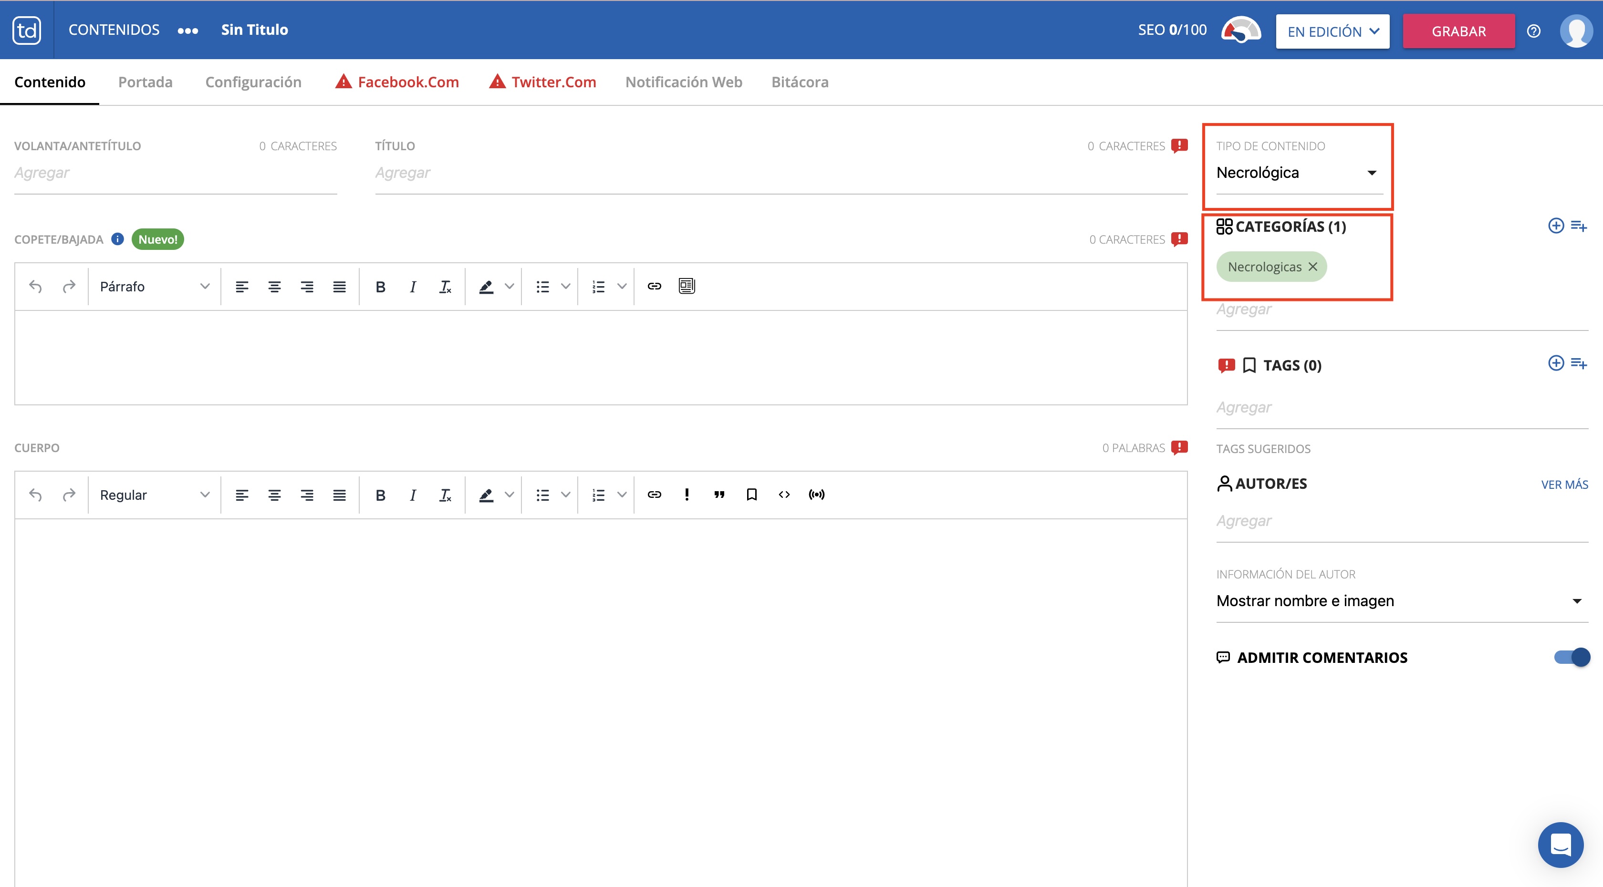Toggle Admitir Comentarios switch

pos(1572,658)
